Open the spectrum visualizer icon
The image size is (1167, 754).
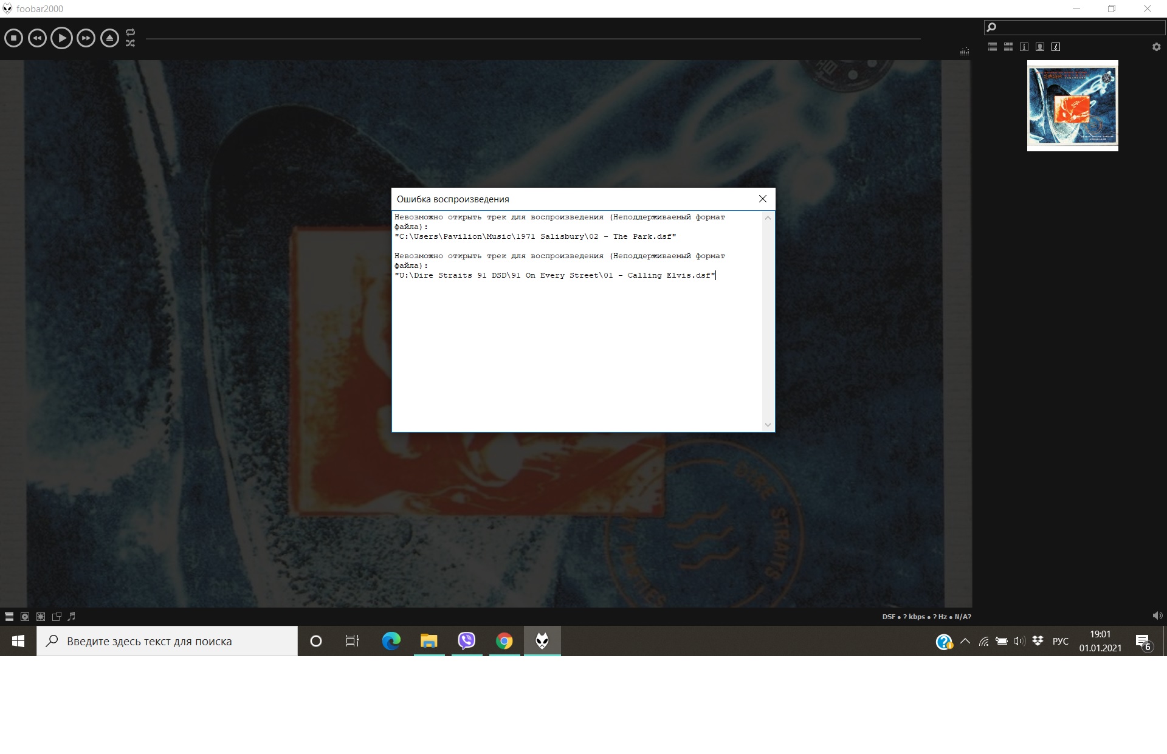[964, 52]
